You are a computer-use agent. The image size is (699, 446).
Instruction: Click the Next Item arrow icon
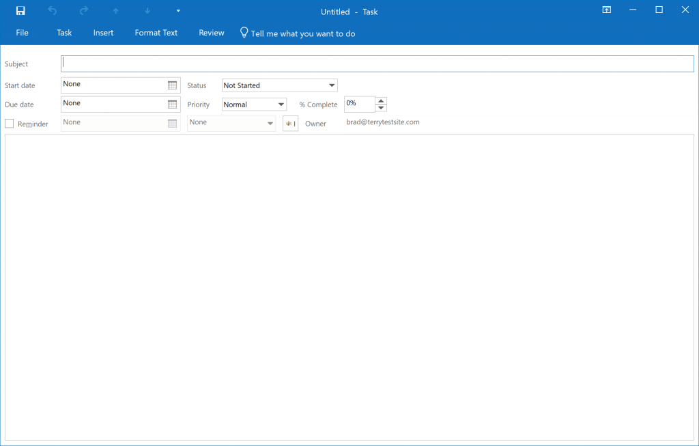pyautogui.click(x=146, y=10)
